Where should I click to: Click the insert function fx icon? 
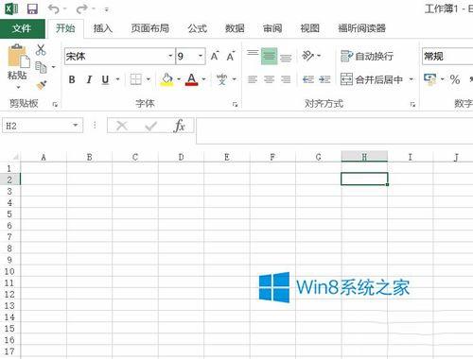[179, 126]
